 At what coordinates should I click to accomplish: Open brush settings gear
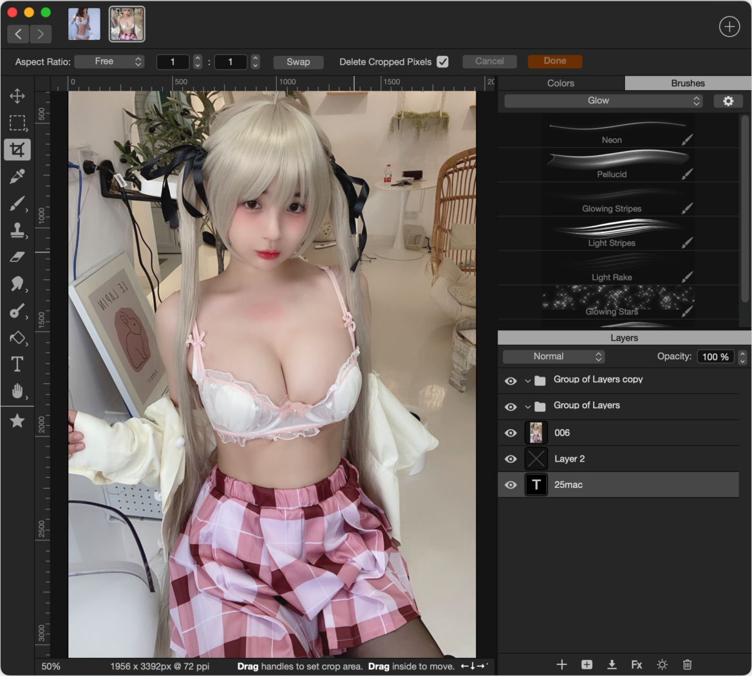point(728,100)
